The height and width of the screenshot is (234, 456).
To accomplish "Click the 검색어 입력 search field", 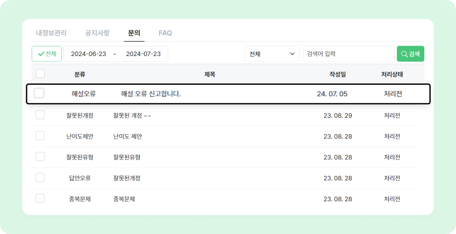I will tap(349, 54).
